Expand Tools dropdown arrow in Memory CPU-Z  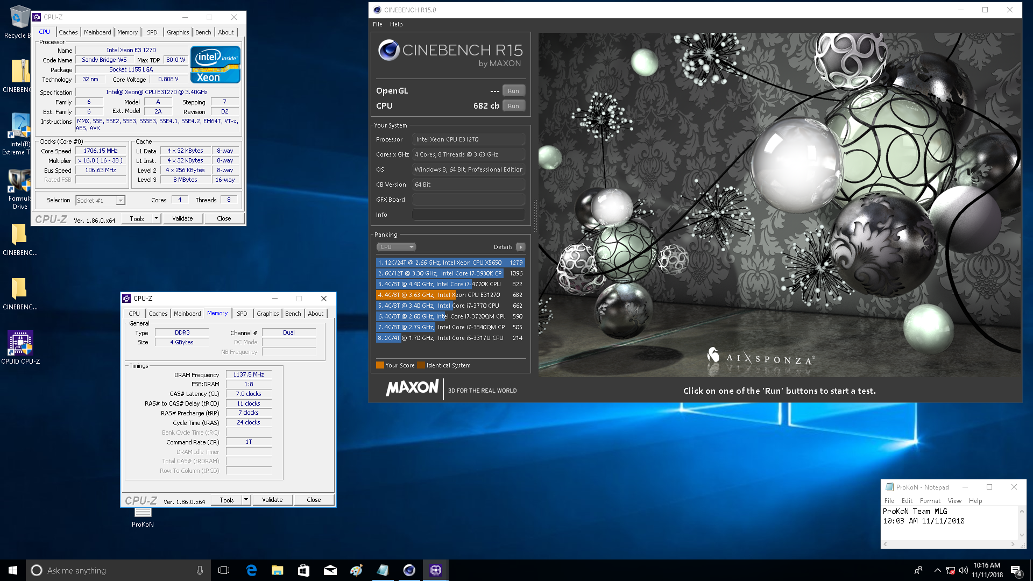point(246,500)
